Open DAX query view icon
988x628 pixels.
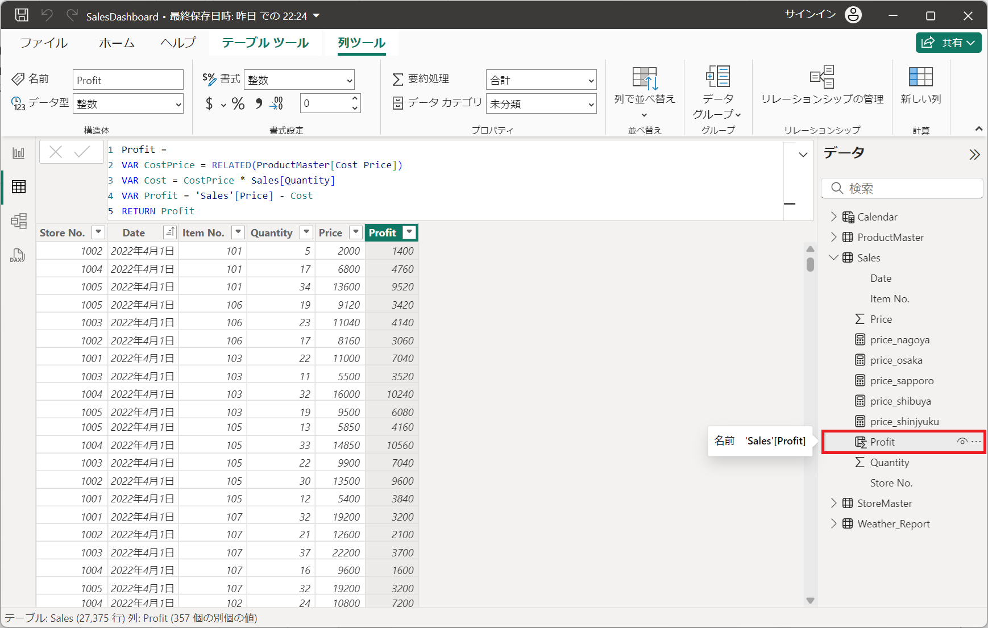pyautogui.click(x=18, y=255)
